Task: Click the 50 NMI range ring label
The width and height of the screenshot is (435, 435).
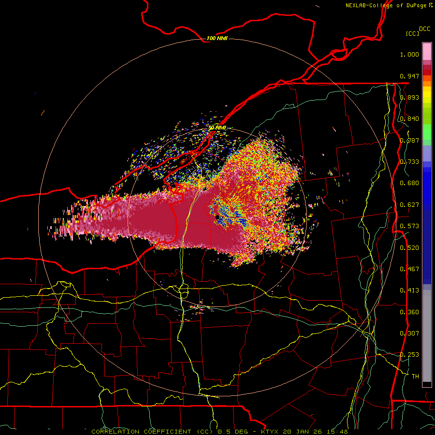Action: (x=217, y=128)
